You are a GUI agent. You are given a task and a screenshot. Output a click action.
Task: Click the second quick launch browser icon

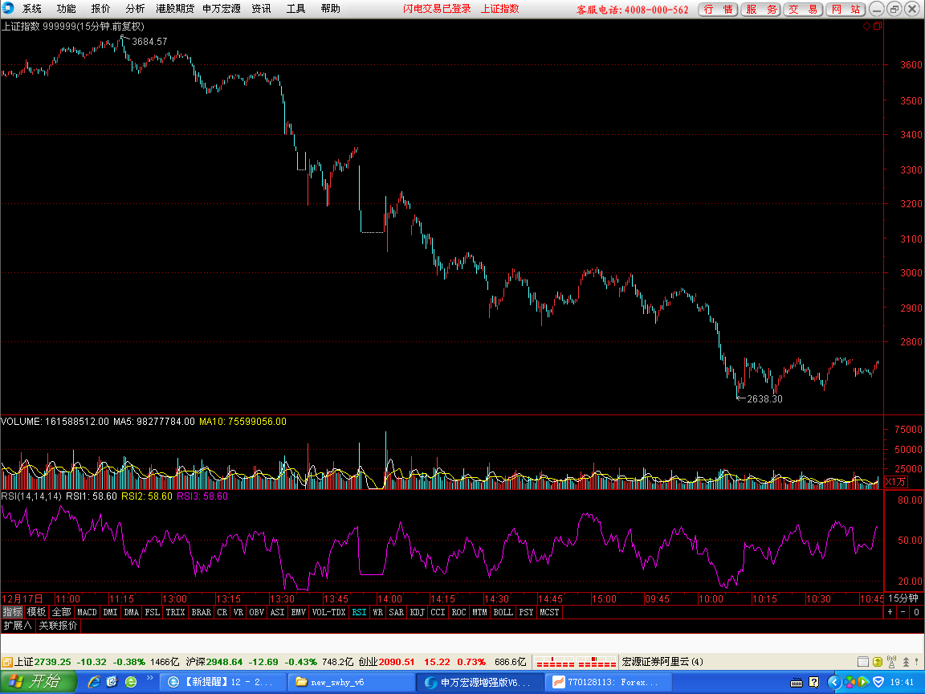[112, 682]
